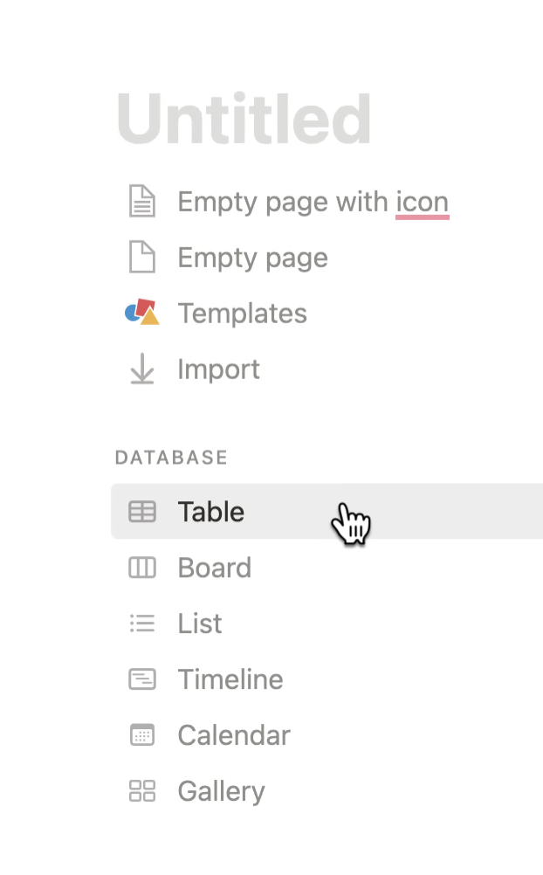This screenshot has height=875, width=543.
Task: Click the Calendar view icon
Action: point(141,735)
